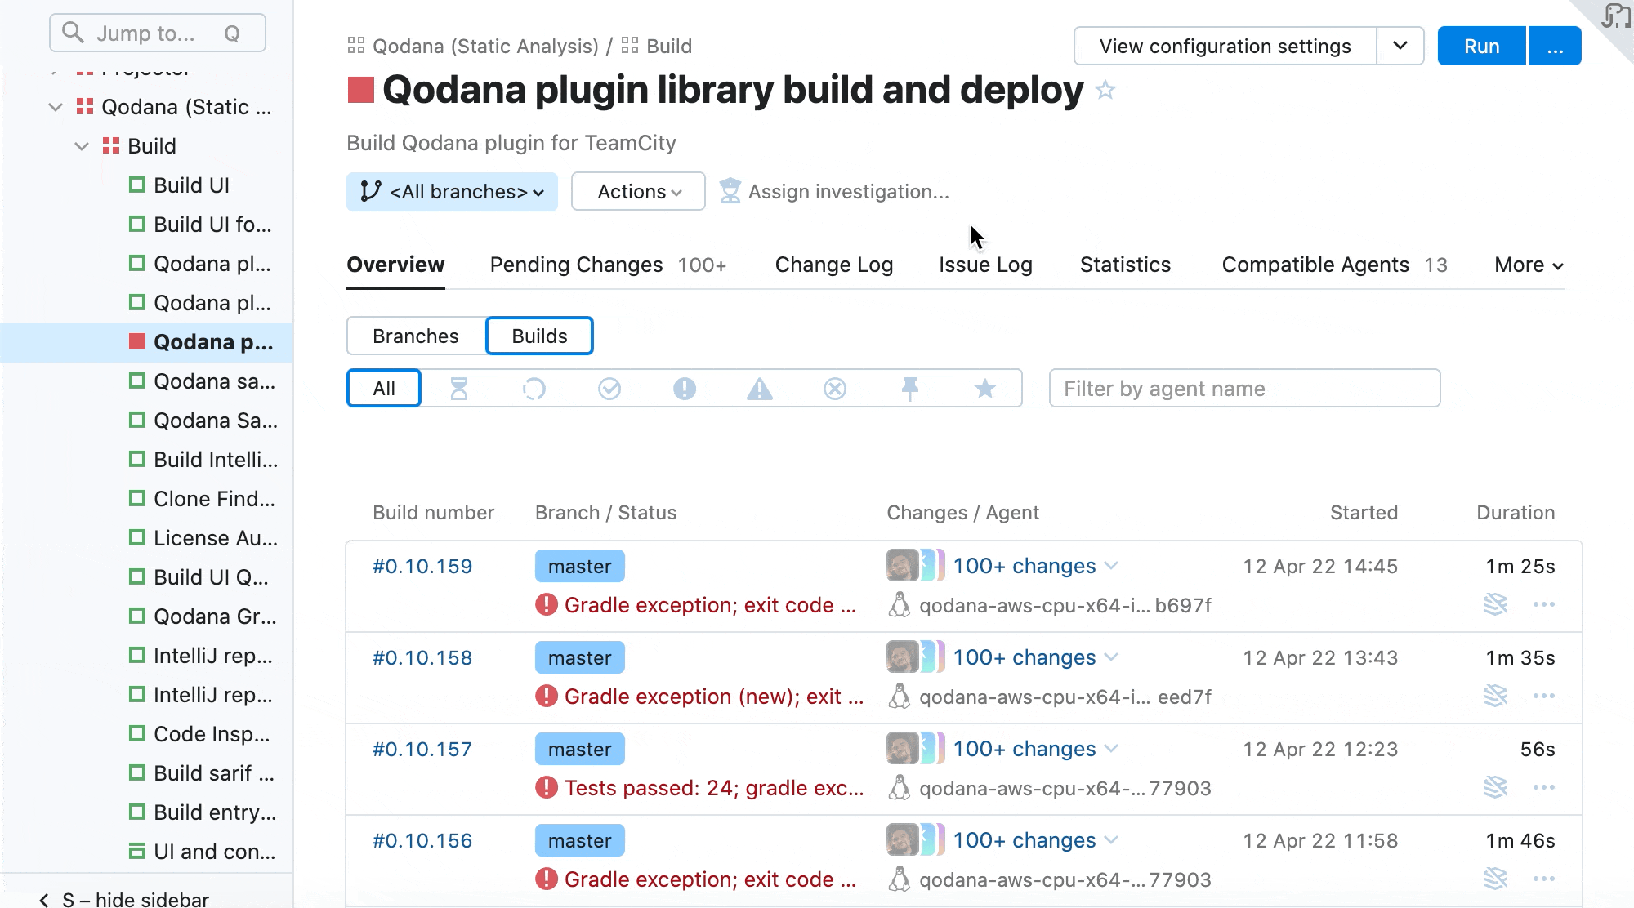Open the All branches dropdown
1634x908 pixels.
[x=452, y=192]
